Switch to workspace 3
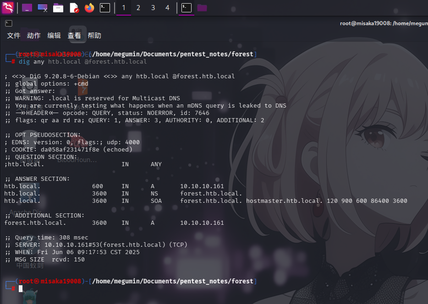Viewport: 428px width, 304px height. (153, 8)
